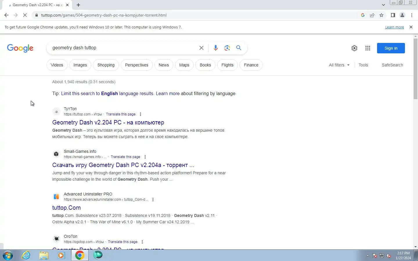Expand the All filters dropdown
This screenshot has width=418, height=261.
tap(339, 65)
